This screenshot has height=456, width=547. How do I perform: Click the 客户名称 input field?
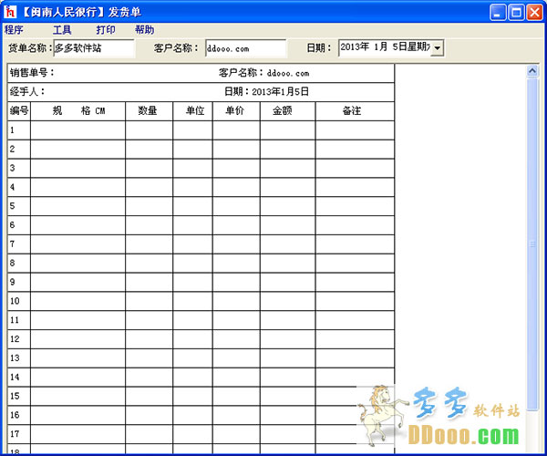point(245,47)
